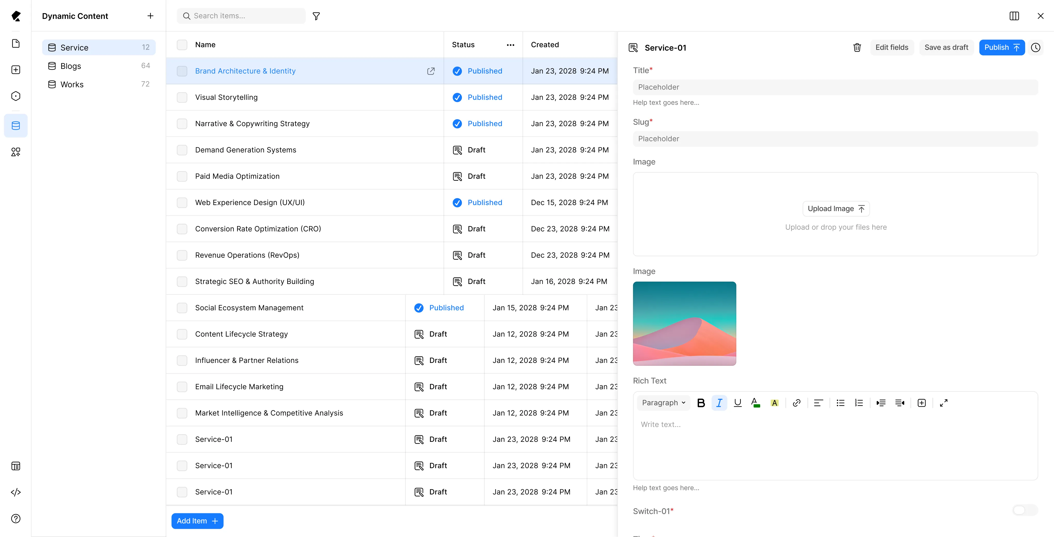Select the database CMS sidebar icon
Viewport: 1054px width, 537px height.
point(15,126)
